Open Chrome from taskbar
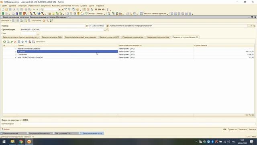The width and height of the screenshot is (257, 145). pyautogui.click(x=21, y=141)
